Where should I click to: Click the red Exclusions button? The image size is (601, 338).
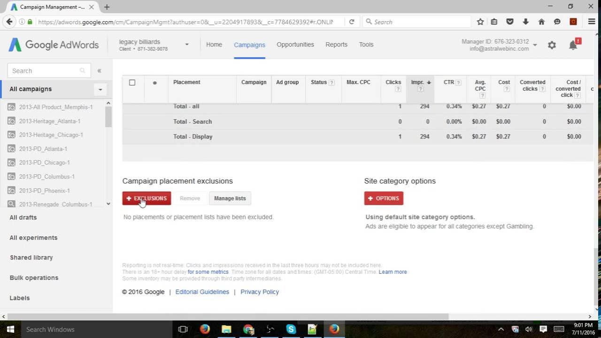pos(146,198)
